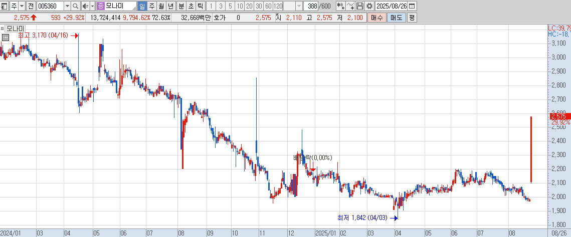The width and height of the screenshot is (571, 237).
Task: Click the stock code field 005360
Action: tap(50, 6)
